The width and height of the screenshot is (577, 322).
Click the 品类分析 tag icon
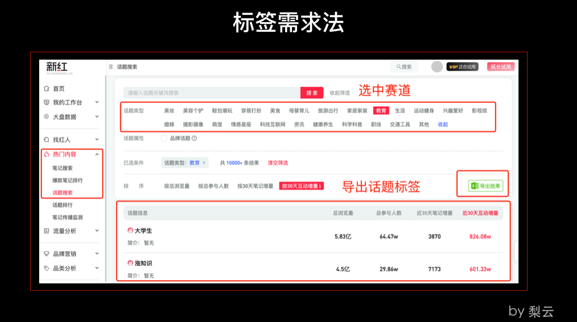coord(47,268)
